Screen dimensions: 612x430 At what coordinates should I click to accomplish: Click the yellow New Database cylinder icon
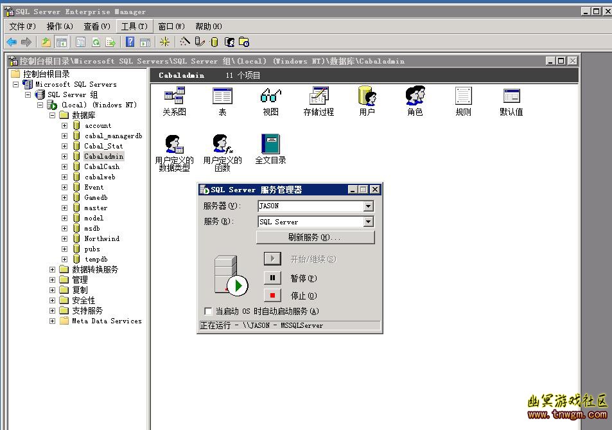pos(214,42)
